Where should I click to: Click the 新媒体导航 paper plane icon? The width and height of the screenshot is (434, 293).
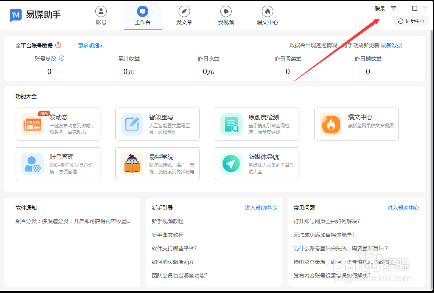click(x=232, y=164)
